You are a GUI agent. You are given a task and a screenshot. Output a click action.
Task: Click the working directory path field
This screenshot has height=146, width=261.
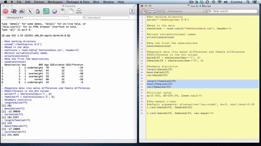tap(36, 17)
